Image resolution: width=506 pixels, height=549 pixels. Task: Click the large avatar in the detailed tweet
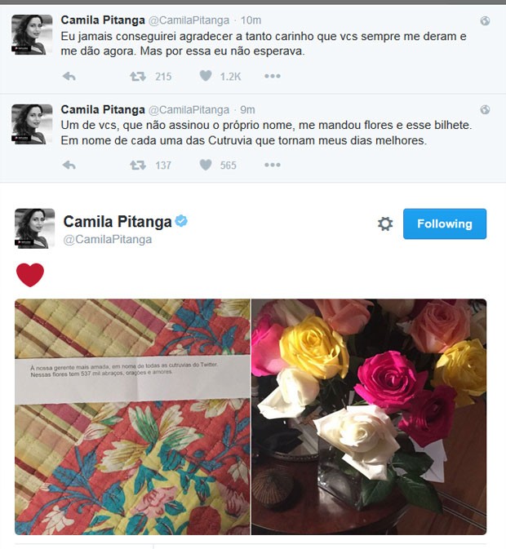(34, 228)
